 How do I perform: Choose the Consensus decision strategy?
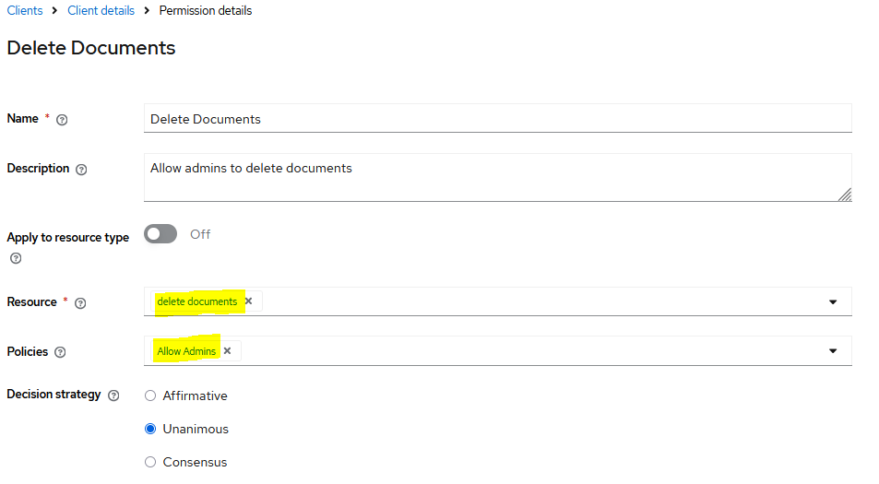[150, 462]
